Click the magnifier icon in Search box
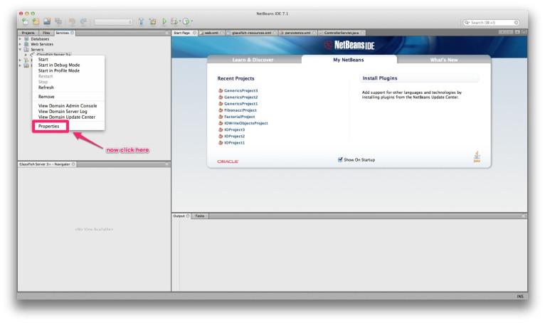Screen dimensions: 545x323 (467, 22)
